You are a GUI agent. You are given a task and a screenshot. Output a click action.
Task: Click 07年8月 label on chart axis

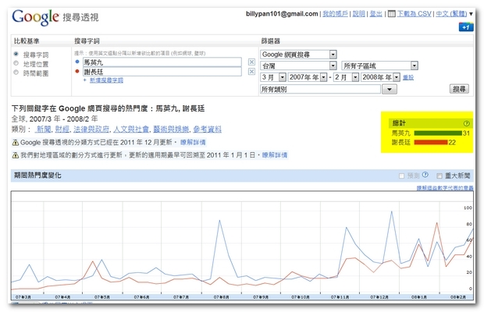[221, 297]
